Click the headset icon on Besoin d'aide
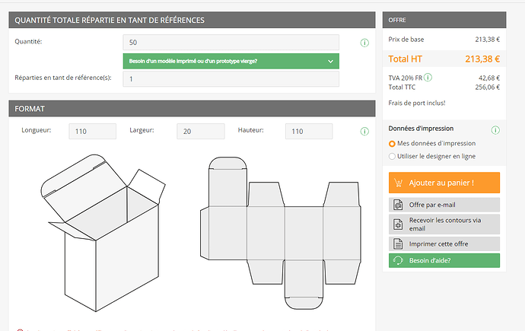This screenshot has width=525, height=331. [397, 261]
